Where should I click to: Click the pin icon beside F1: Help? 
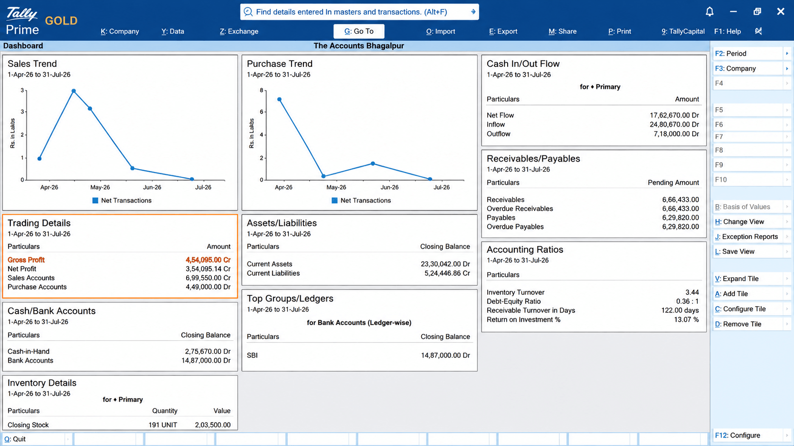click(x=758, y=31)
